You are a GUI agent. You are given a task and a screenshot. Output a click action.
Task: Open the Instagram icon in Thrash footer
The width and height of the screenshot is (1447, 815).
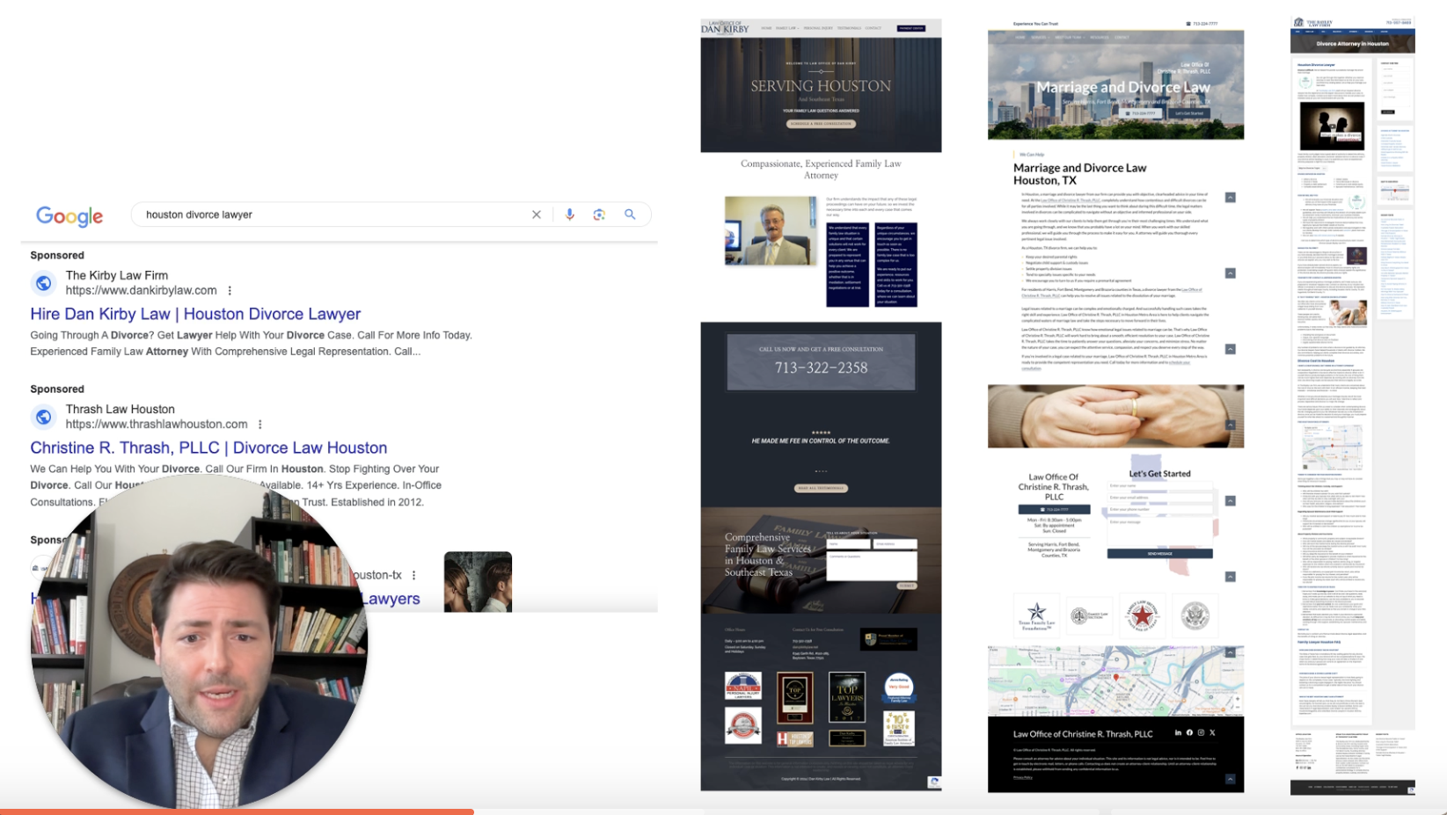point(1201,732)
